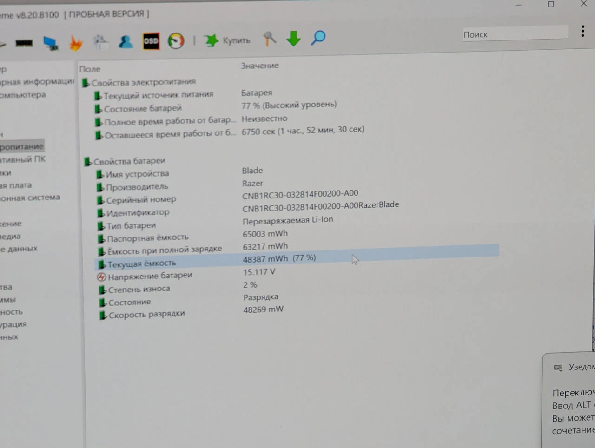The width and height of the screenshot is (595, 448).
Task: Click the blue user silhouette toolbar icon
Action: click(126, 42)
